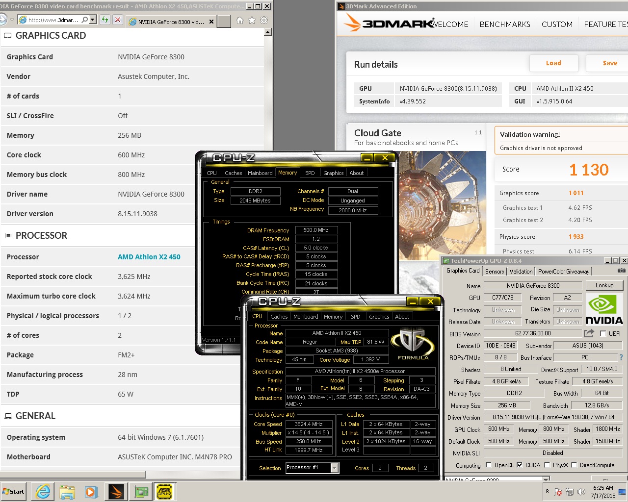Click the IE address bar URL field
Image resolution: width=628 pixels, height=502 pixels.
pyautogui.click(x=53, y=20)
